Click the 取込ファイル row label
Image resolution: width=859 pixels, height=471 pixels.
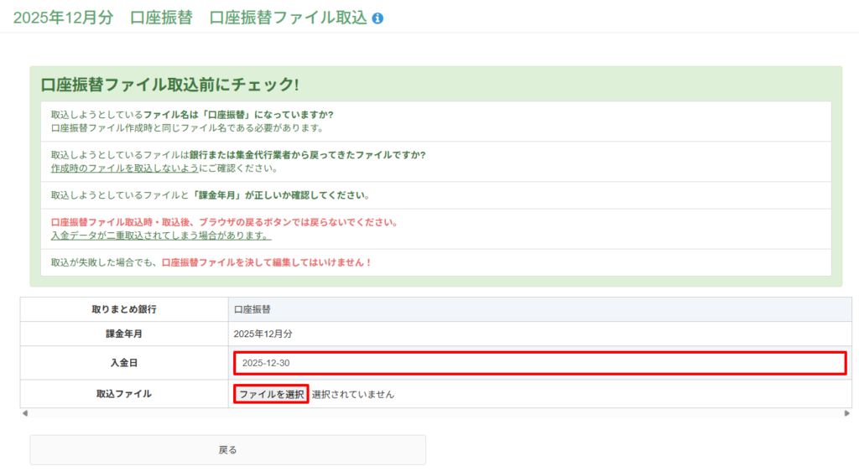pyautogui.click(x=124, y=394)
